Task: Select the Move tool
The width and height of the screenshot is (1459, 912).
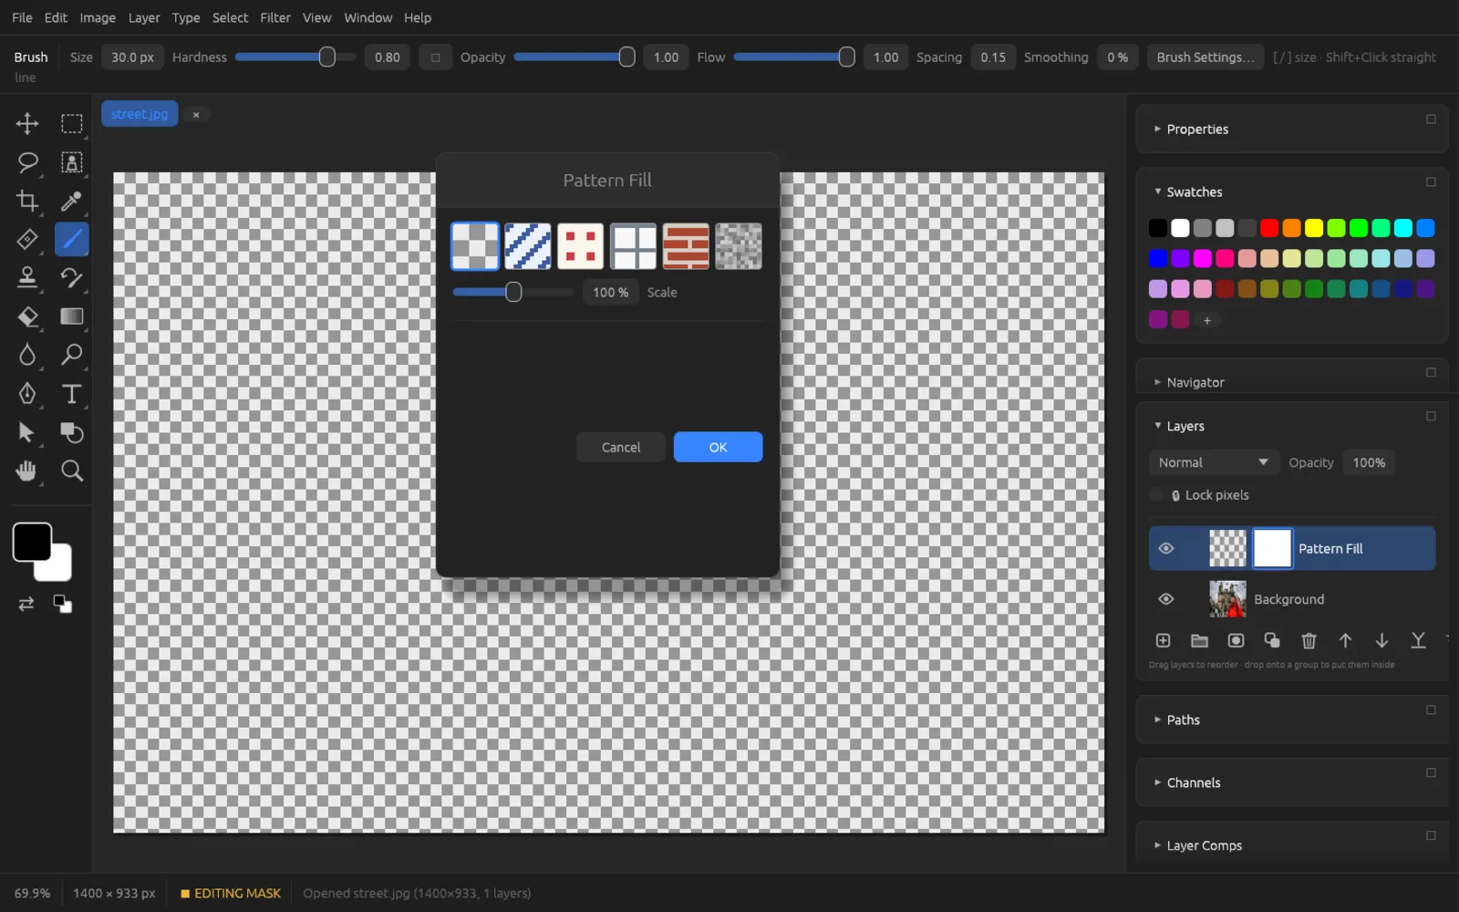Action: [27, 123]
